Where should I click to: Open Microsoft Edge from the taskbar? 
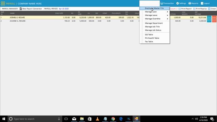[121, 119]
